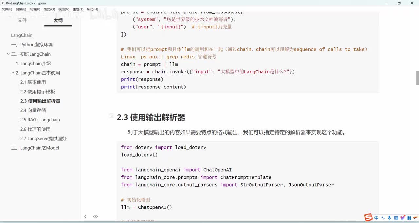
Task: Open the 格式(O) menu
Action: pyautogui.click(x=49, y=9)
